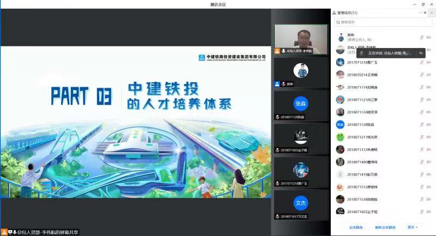The width and height of the screenshot is (436, 236).
Task: Toggle microphone for host 房帅
Action: click(421, 38)
